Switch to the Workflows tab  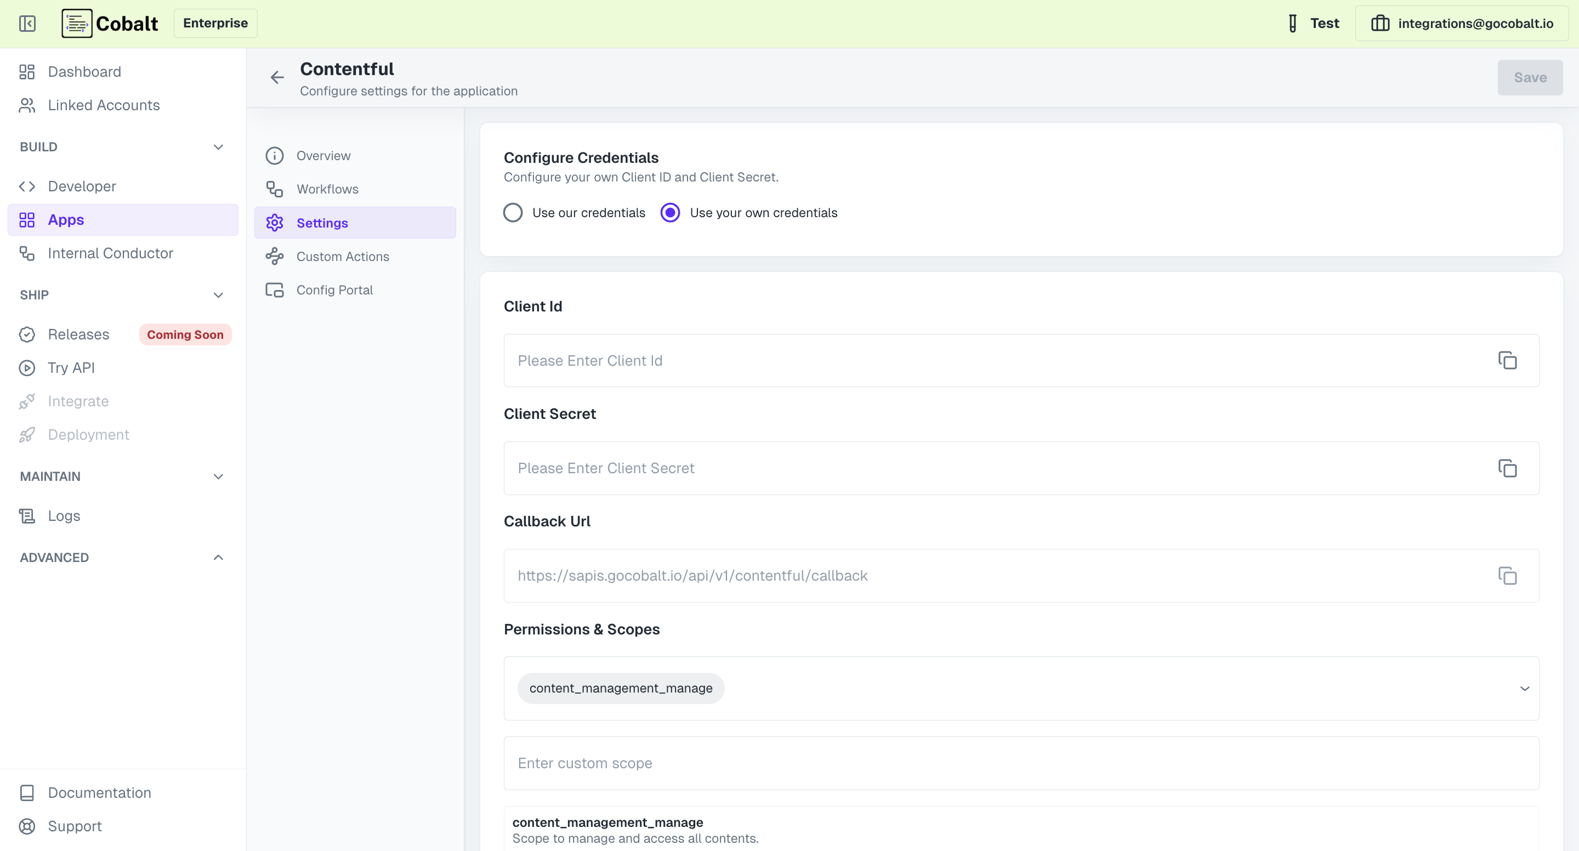(327, 189)
